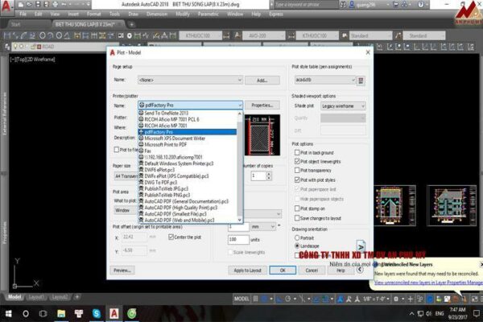The height and width of the screenshot is (322, 483).
Task: Click OK in the Plot dialog
Action: click(283, 270)
